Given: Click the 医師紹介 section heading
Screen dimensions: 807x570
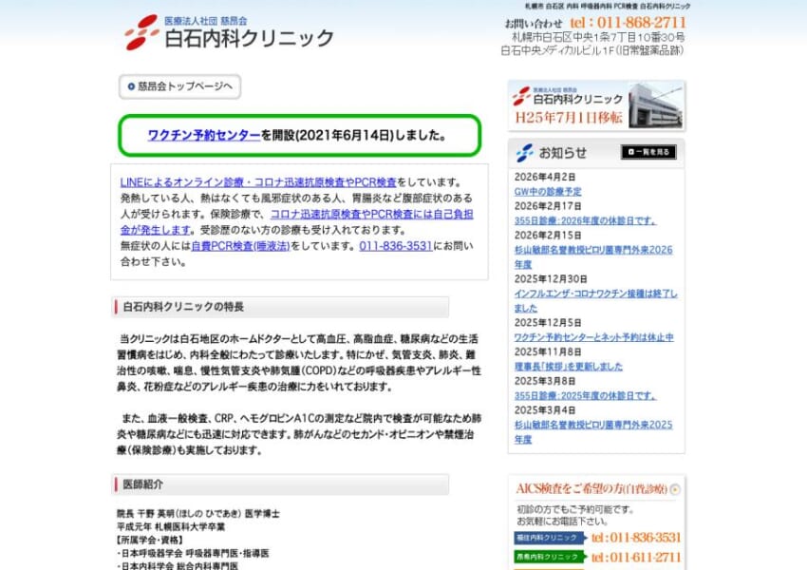Looking at the screenshot, I should [x=280, y=484].
